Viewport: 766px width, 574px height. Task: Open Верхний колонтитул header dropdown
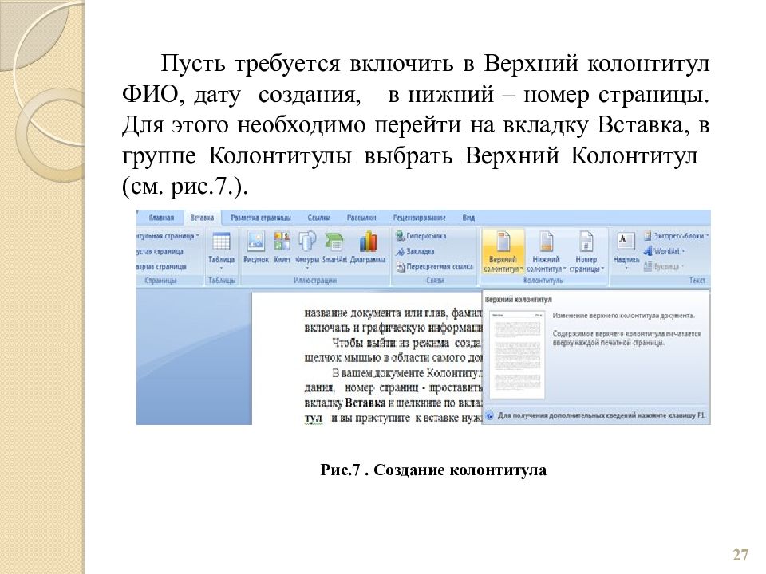(503, 252)
